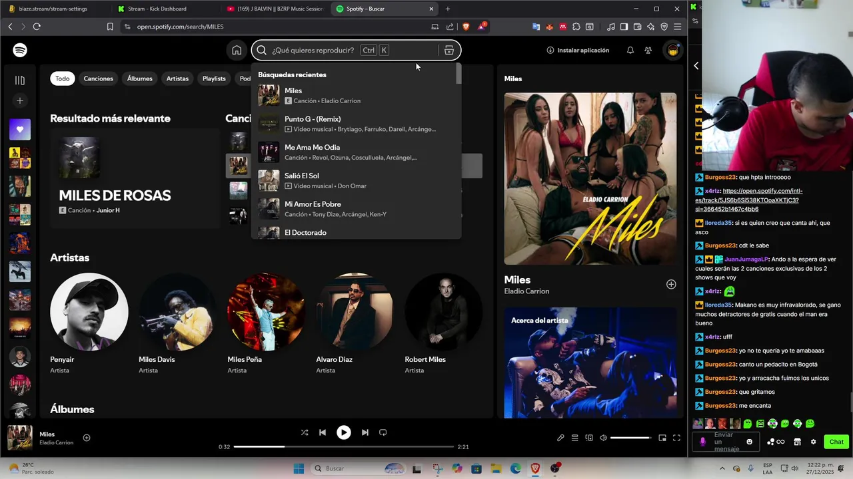The width and height of the screenshot is (853, 479).
Task: Adjust the Spotify volume slider
Action: point(630,438)
